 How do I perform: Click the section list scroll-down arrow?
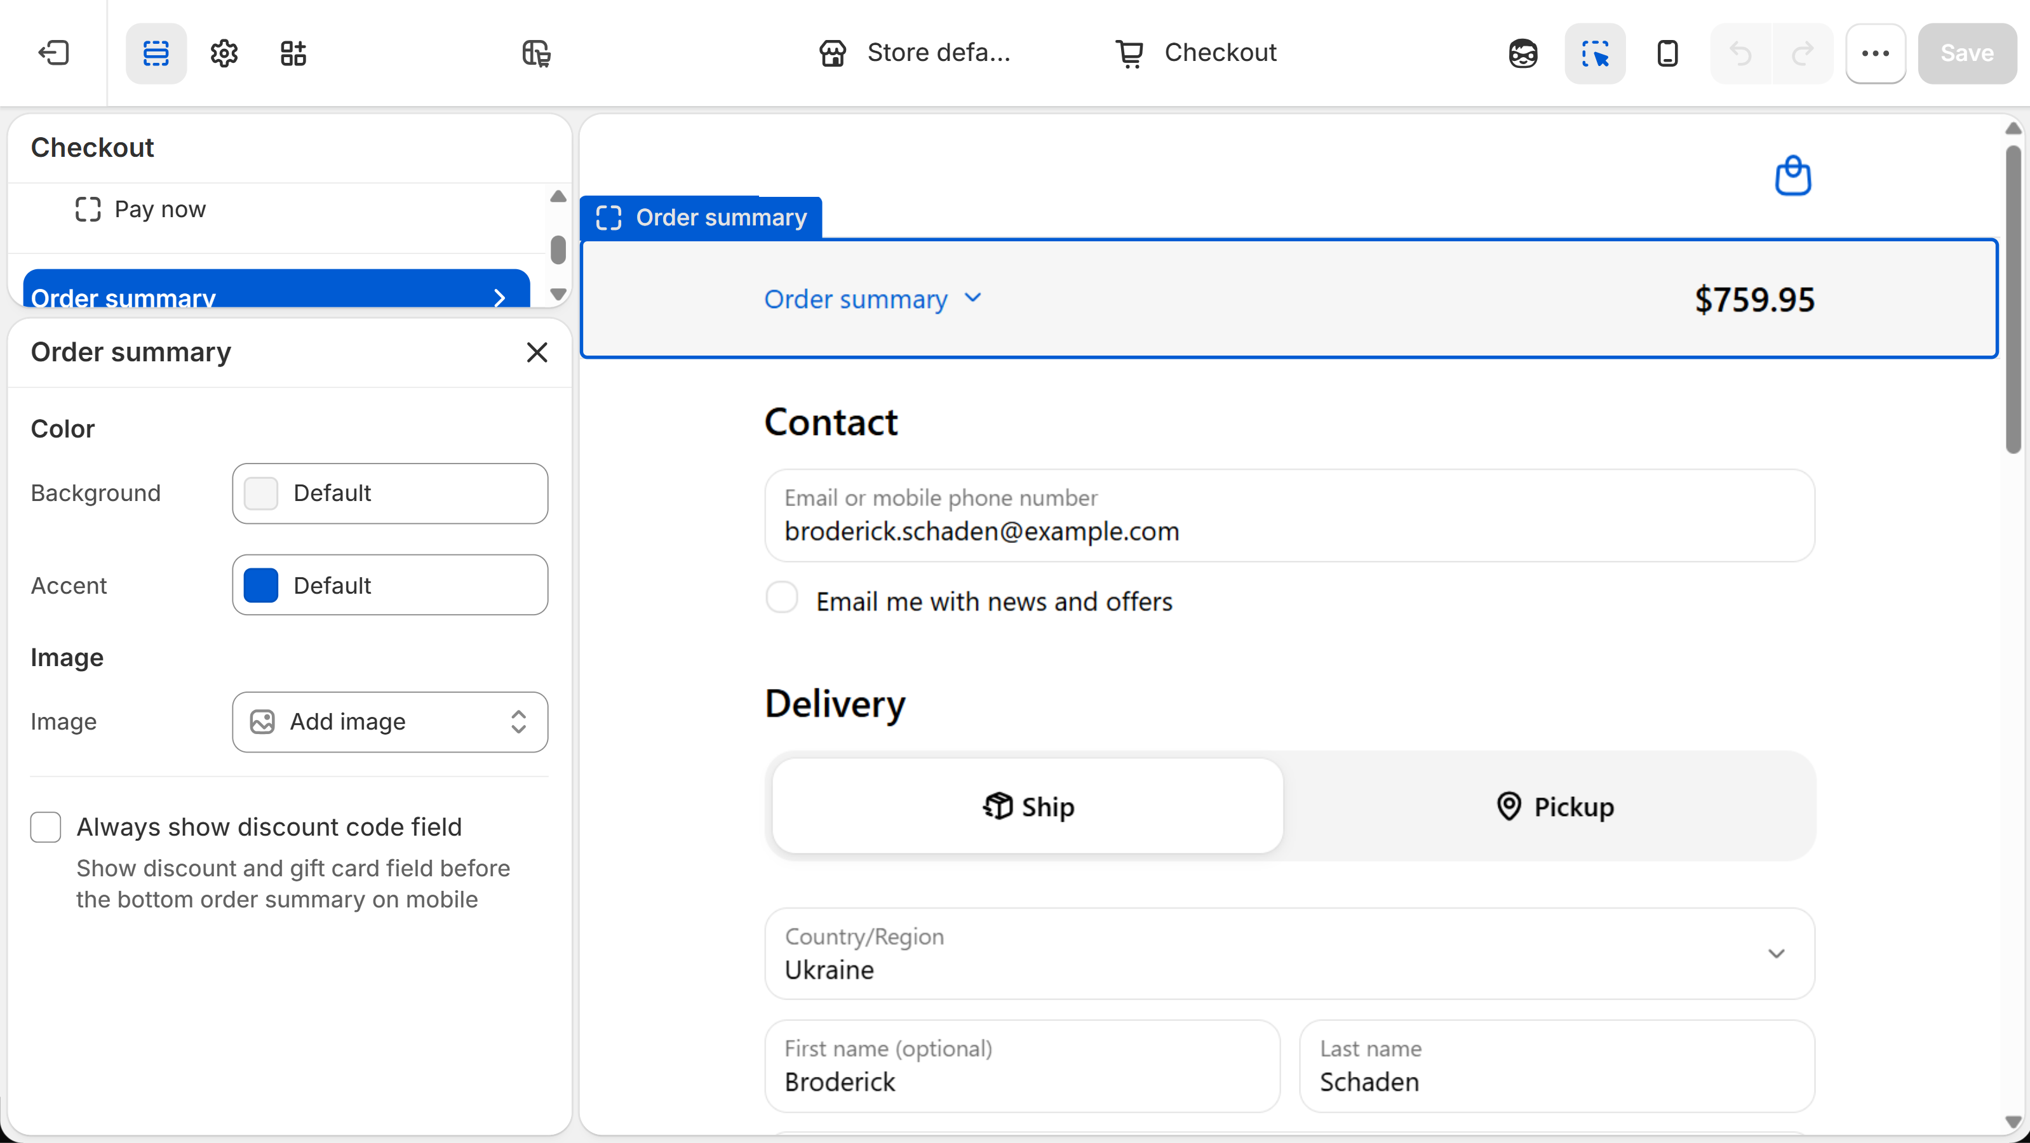[x=558, y=294]
